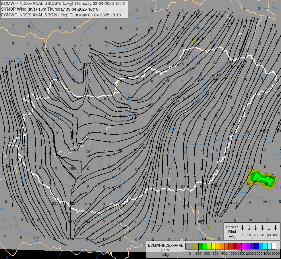Click the 2000 tick on CAPE scale

(x=250, y=254)
